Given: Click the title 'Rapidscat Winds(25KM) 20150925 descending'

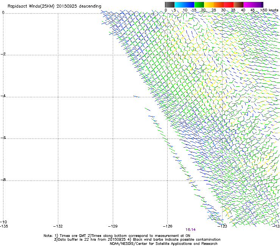Looking at the screenshot, I should tap(54, 6).
